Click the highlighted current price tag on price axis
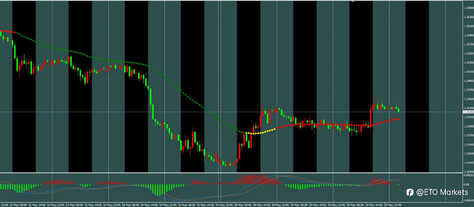This screenshot has height=207, width=474. point(469,112)
